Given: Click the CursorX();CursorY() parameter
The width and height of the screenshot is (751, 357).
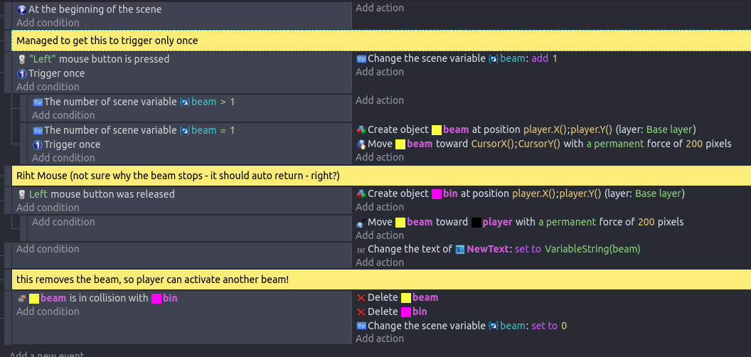Looking at the screenshot, I should tap(516, 144).
